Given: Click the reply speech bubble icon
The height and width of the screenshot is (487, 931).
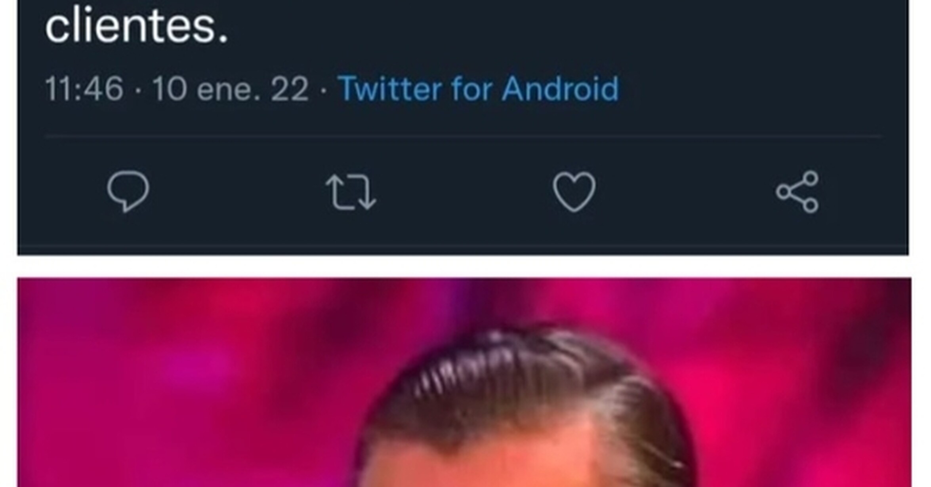Looking at the screenshot, I should click(x=128, y=191).
